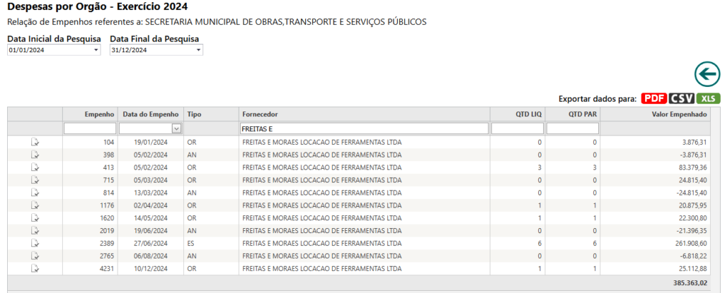Export data to XLS

[708, 98]
